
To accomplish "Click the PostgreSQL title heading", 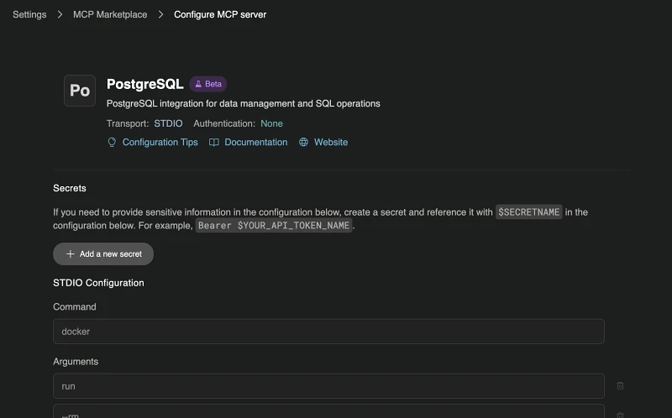I will coord(144,84).
